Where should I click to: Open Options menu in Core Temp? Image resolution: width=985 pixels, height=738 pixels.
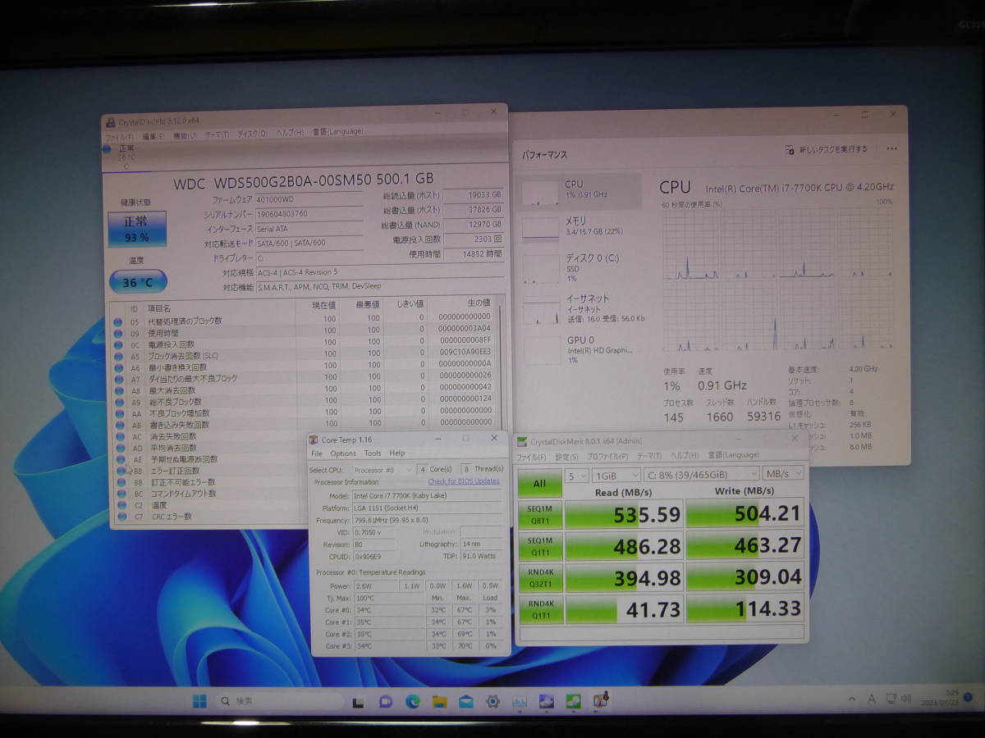click(x=343, y=453)
